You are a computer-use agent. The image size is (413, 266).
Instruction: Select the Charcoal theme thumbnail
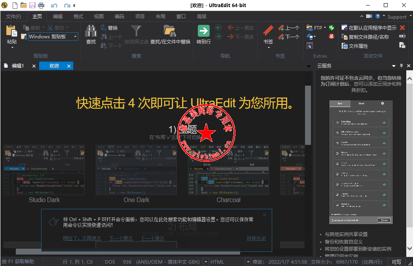click(x=229, y=170)
